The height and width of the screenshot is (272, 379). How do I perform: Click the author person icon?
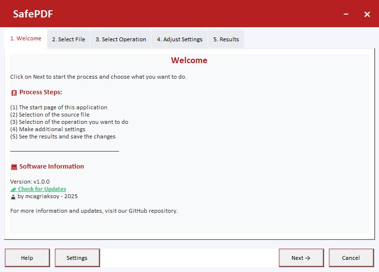point(13,197)
